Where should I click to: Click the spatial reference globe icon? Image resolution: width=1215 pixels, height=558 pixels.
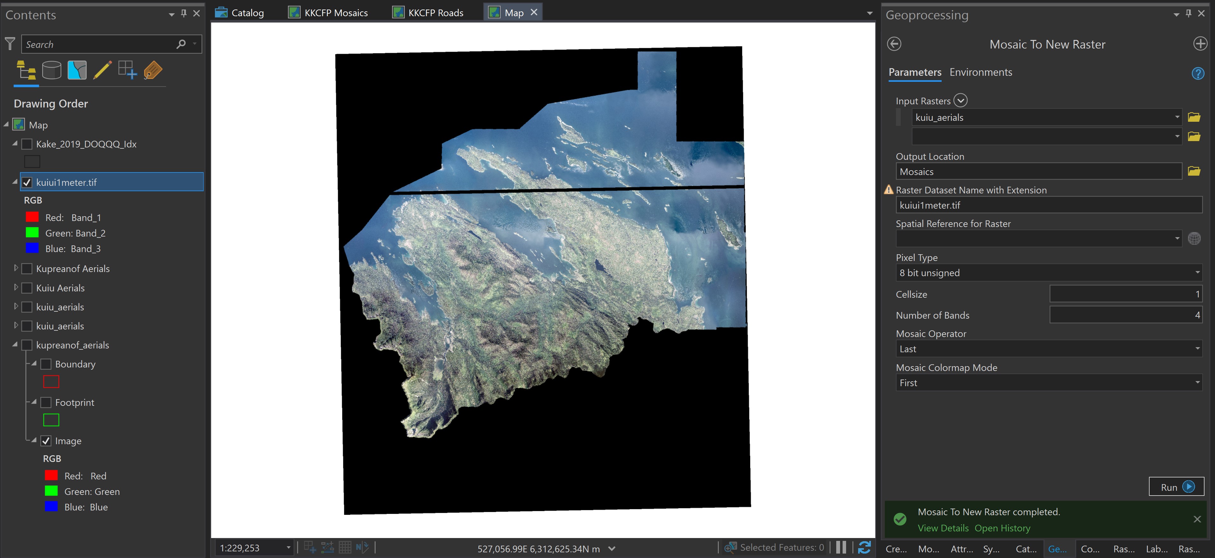[1194, 239]
